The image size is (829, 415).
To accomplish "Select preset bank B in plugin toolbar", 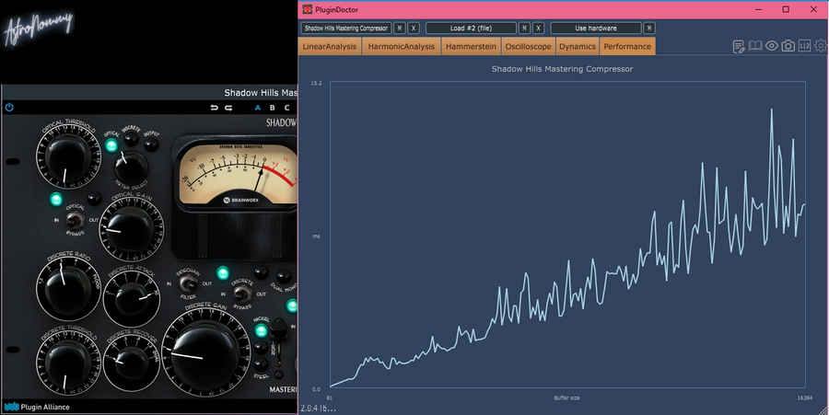I will point(273,108).
